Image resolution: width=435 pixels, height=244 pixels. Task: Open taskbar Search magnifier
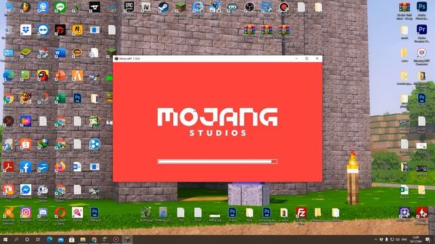pos(16,239)
